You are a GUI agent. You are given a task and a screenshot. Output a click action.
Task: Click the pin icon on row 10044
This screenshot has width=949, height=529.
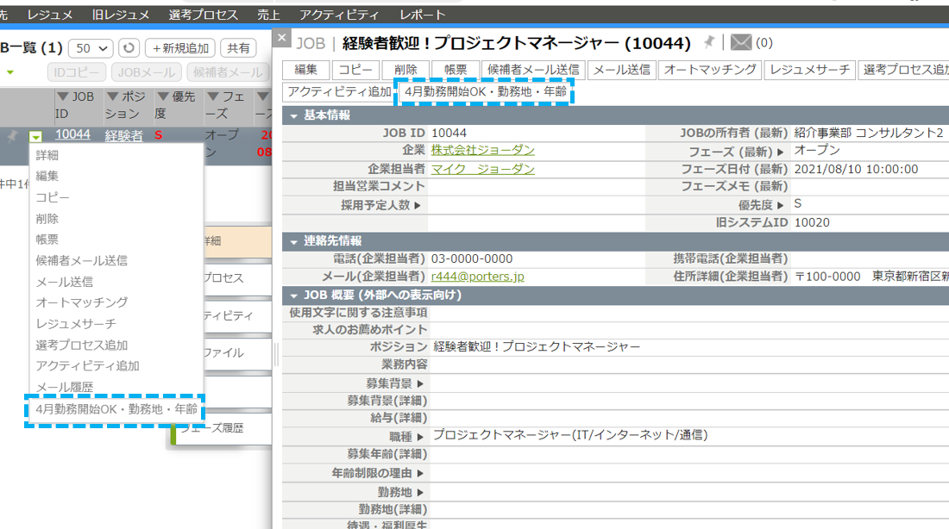(11, 137)
